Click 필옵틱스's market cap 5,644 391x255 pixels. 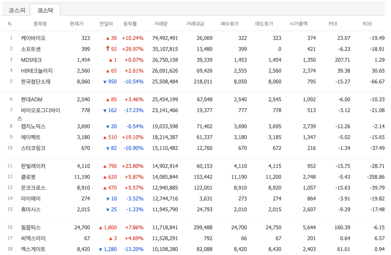click(x=309, y=227)
